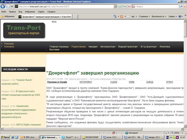Open the Автотранспорт nav link
Screen dimensions: 187x140
click(x=108, y=47)
